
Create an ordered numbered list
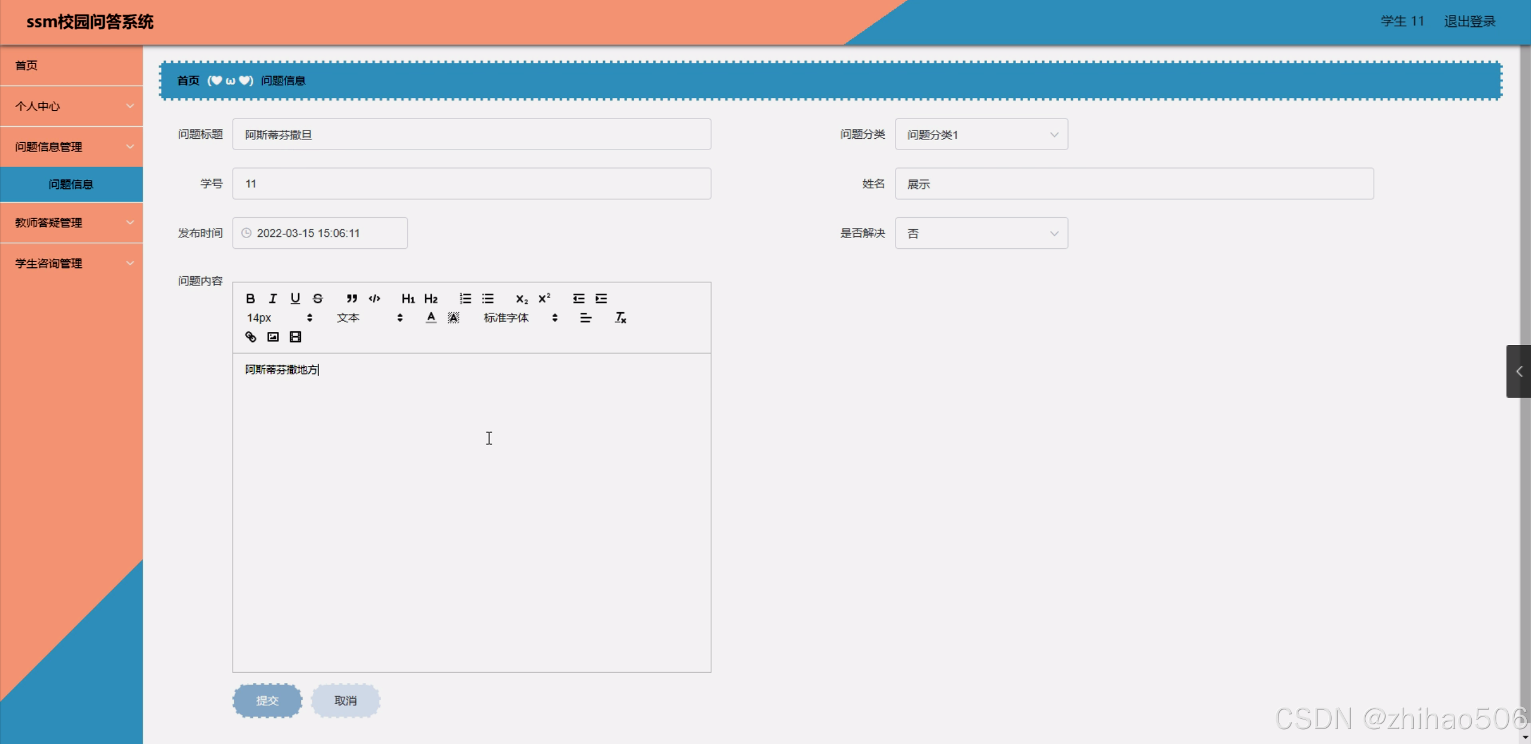(x=465, y=298)
